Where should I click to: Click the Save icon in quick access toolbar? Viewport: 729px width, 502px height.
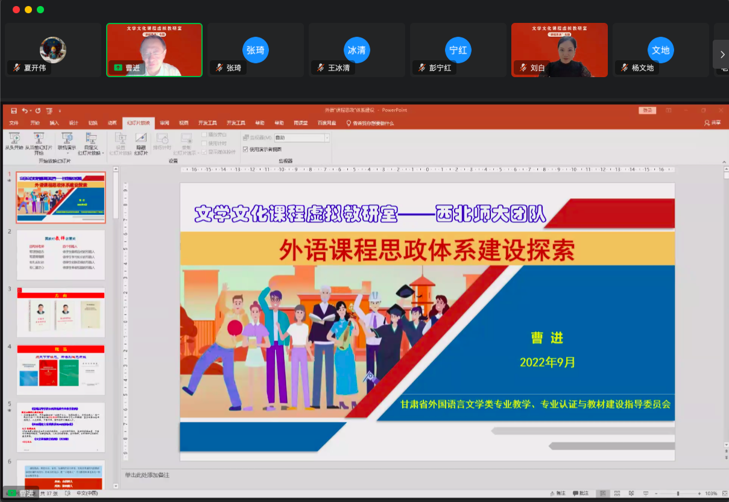pyautogui.click(x=14, y=111)
